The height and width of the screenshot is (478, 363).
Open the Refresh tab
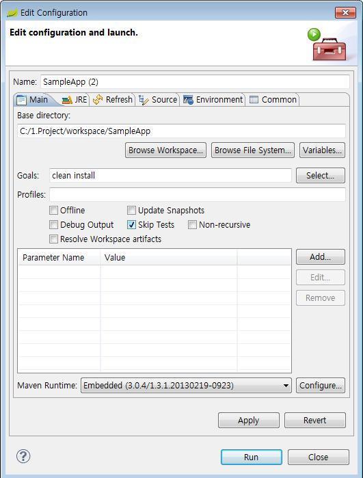click(x=113, y=100)
